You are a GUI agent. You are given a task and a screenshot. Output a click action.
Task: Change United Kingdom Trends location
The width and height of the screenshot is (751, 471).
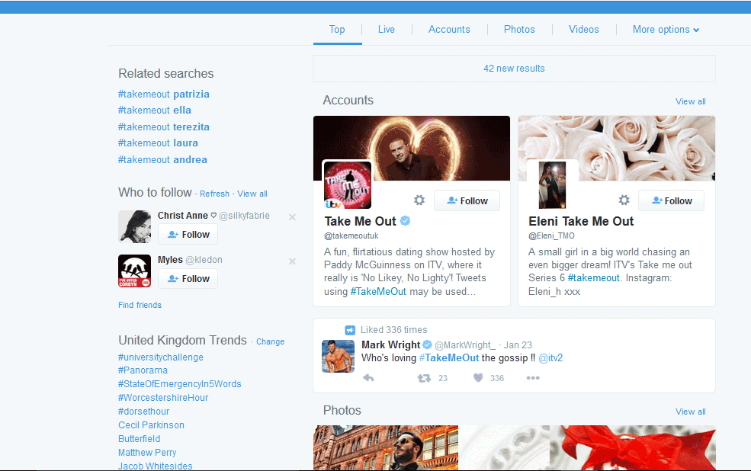270,341
